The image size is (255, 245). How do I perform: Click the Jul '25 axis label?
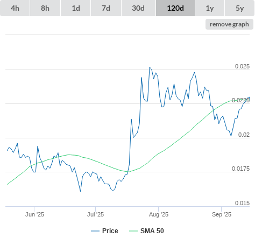pos(95,214)
